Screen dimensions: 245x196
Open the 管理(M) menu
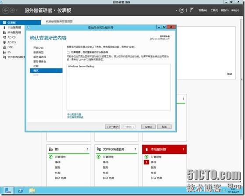coord(203,10)
